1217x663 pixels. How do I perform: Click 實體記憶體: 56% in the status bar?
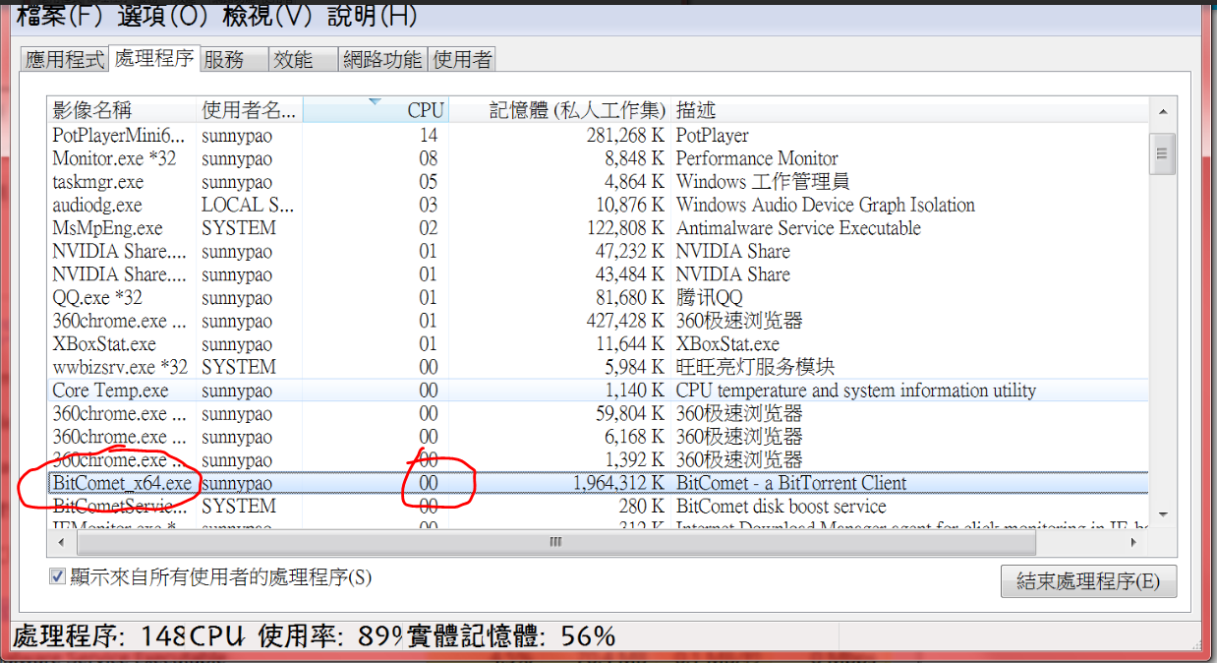point(510,636)
